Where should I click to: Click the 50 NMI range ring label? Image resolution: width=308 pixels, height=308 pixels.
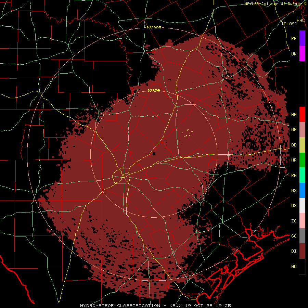pyautogui.click(x=154, y=91)
